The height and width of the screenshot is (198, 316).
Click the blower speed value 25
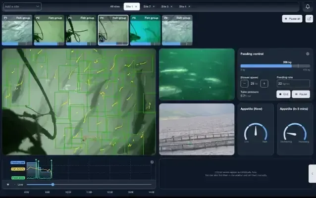252,84
